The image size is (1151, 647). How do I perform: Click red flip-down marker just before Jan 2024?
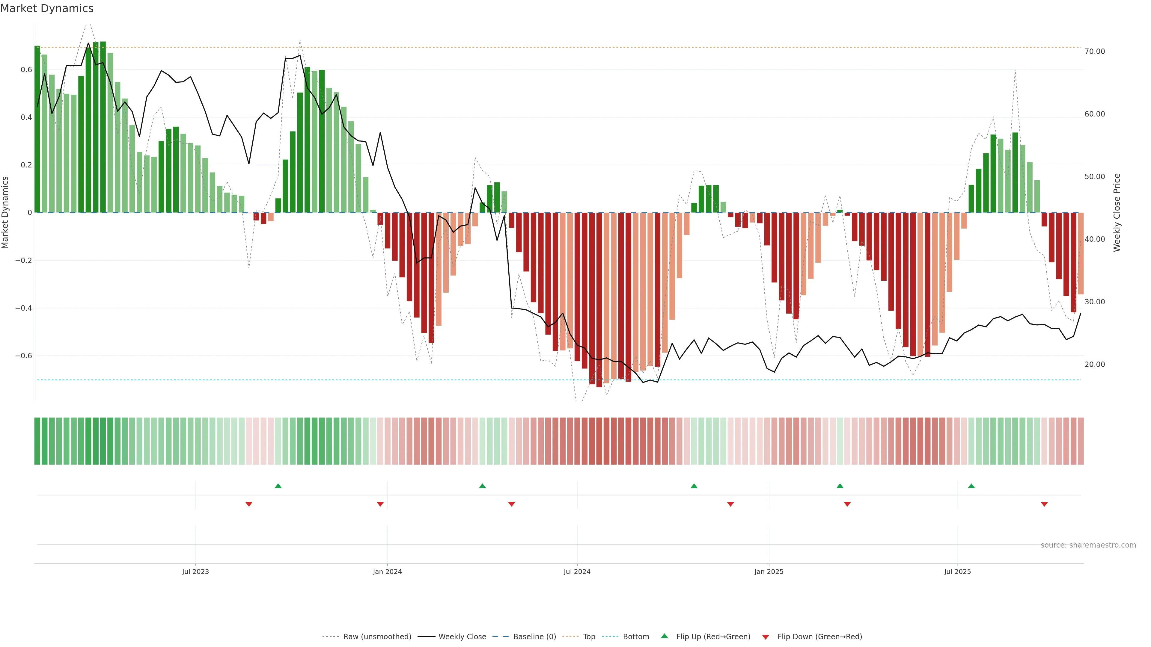point(380,504)
